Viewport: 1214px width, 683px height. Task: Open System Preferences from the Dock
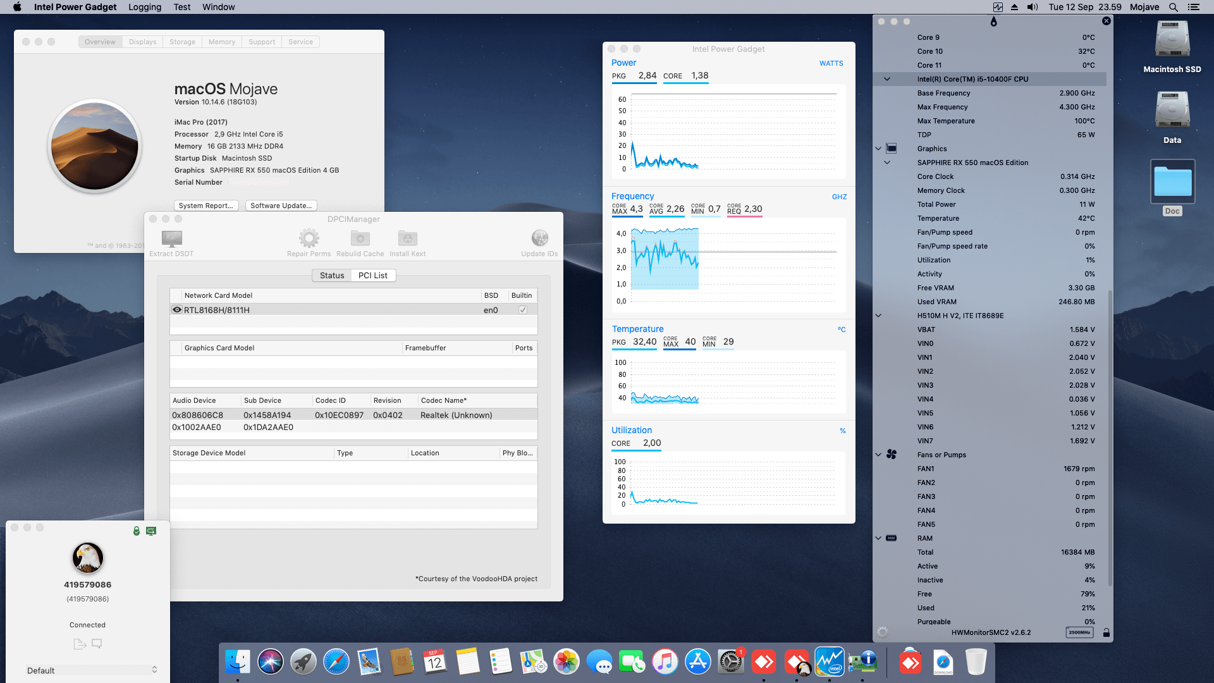pyautogui.click(x=731, y=662)
